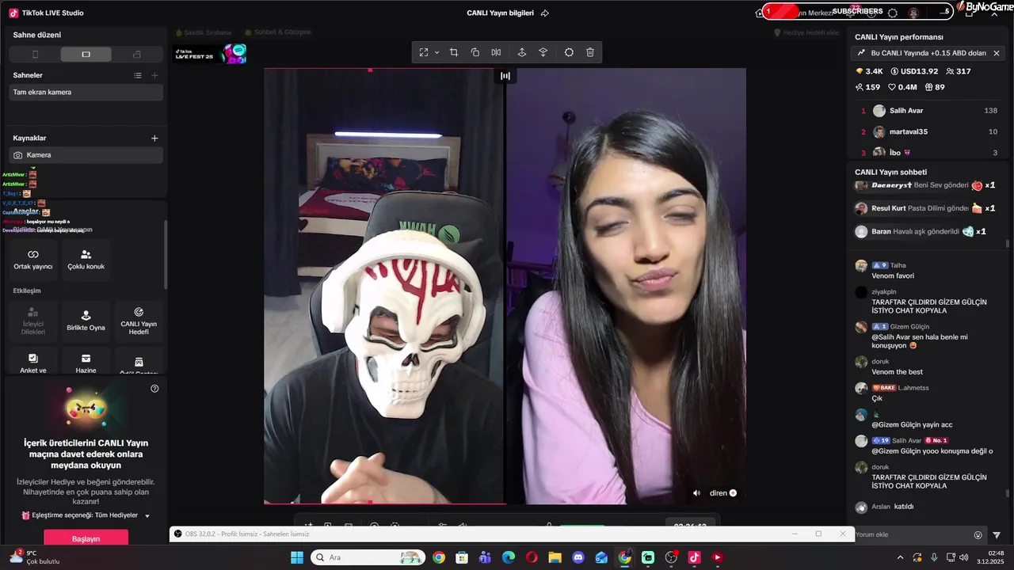
Task: Click the Baran gift message
Action: (x=921, y=231)
